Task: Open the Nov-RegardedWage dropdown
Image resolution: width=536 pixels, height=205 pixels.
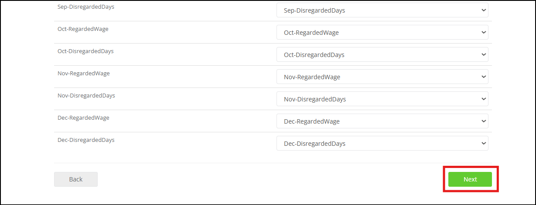Action: click(382, 77)
